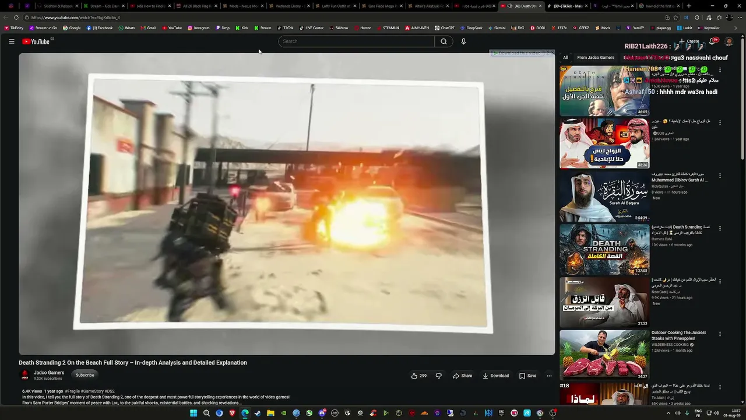746x420 pixels.
Task: Open a new browser tab
Action: (689, 6)
